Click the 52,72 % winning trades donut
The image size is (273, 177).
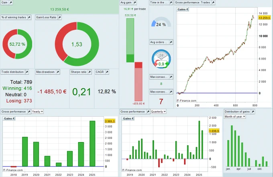17,44
